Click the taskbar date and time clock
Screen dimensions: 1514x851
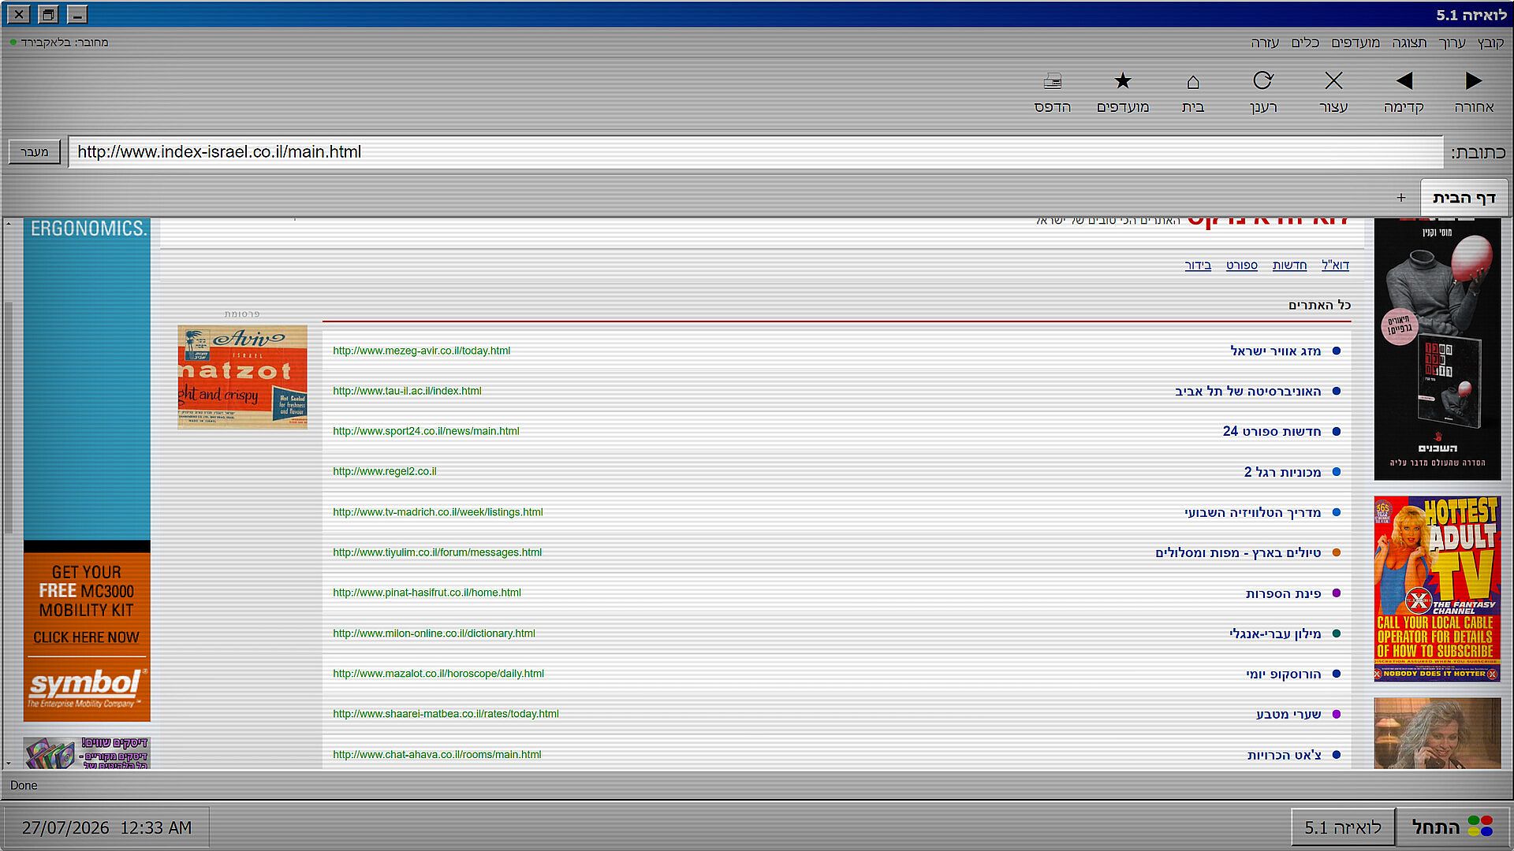click(x=106, y=827)
